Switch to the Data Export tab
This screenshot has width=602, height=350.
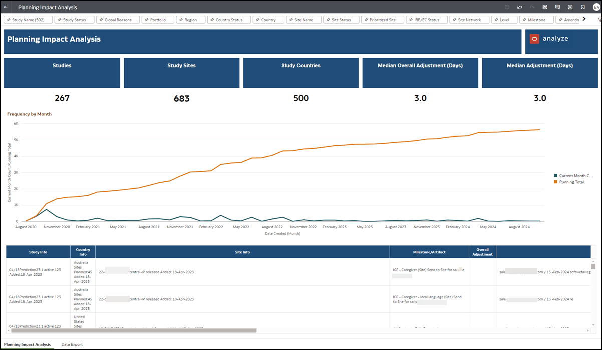pos(72,344)
